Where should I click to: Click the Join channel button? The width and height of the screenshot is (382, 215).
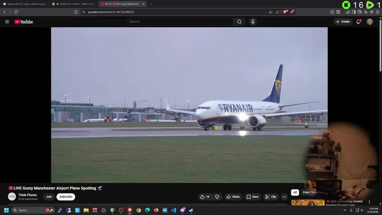coord(49,197)
